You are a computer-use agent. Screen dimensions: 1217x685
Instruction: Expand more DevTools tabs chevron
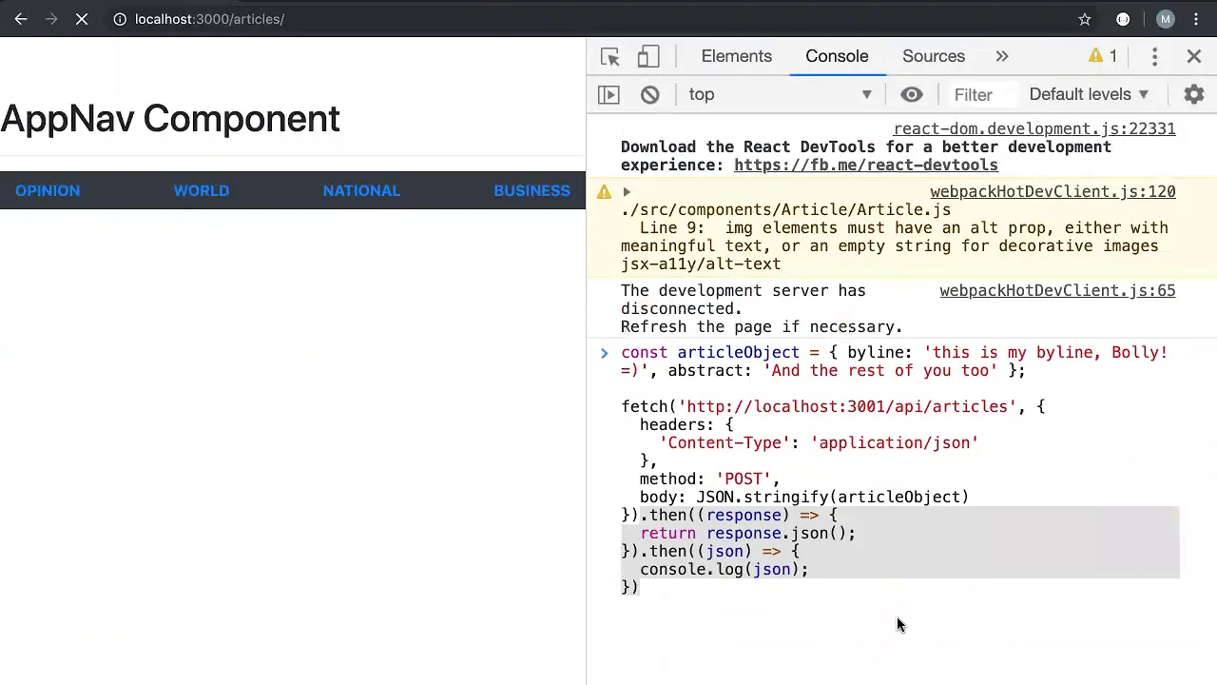point(1001,56)
